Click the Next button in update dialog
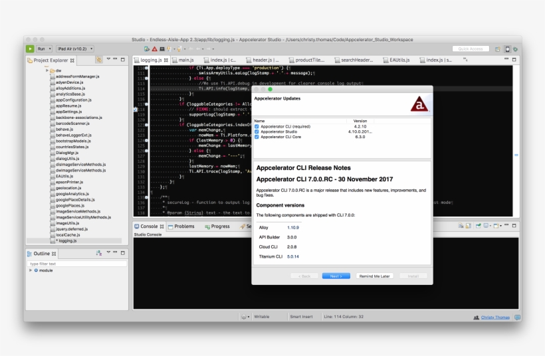 coord(336,276)
